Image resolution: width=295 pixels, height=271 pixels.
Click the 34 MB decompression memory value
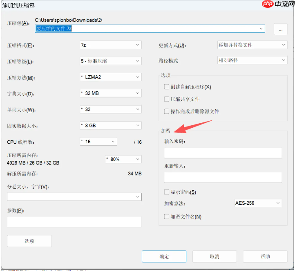pos(135,174)
